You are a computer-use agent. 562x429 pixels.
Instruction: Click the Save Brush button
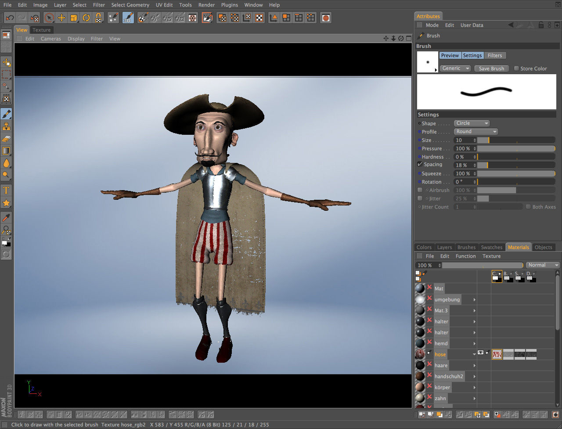(491, 68)
